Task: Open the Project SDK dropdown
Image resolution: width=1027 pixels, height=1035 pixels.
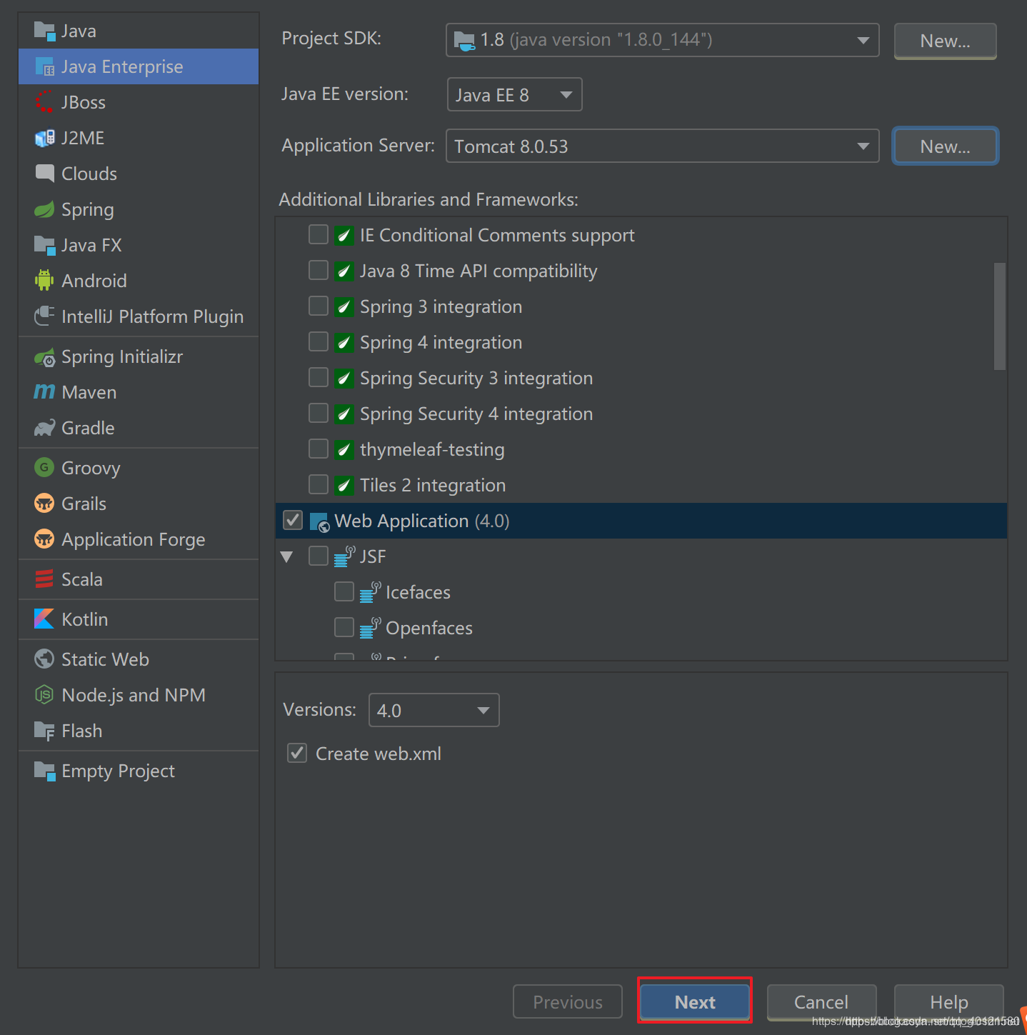Action: coord(662,40)
